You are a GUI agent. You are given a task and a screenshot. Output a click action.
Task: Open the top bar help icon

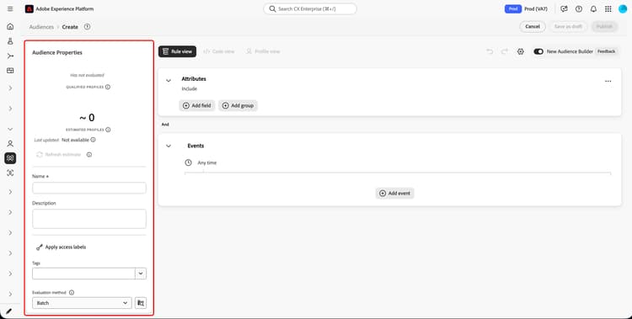[579, 9]
